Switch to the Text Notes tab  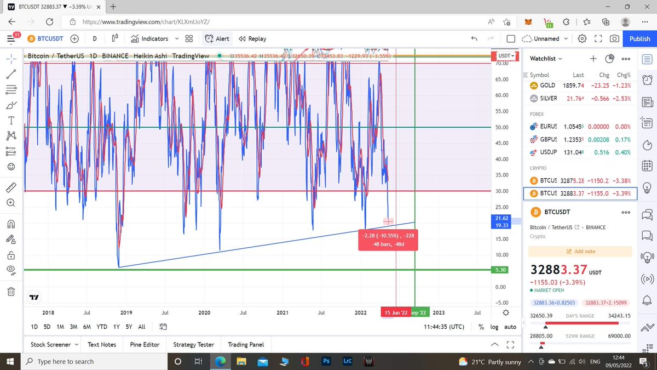click(x=102, y=344)
